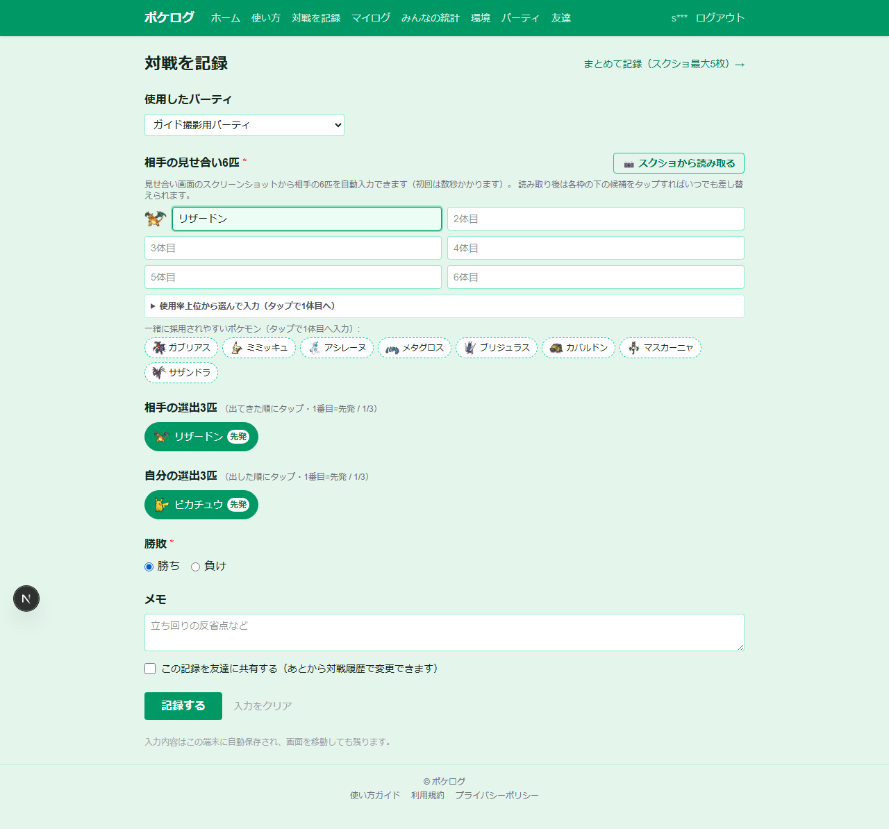This screenshot has width=889, height=829.
Task: Open the 使用したパーティ dropdown
Action: [x=244, y=125]
